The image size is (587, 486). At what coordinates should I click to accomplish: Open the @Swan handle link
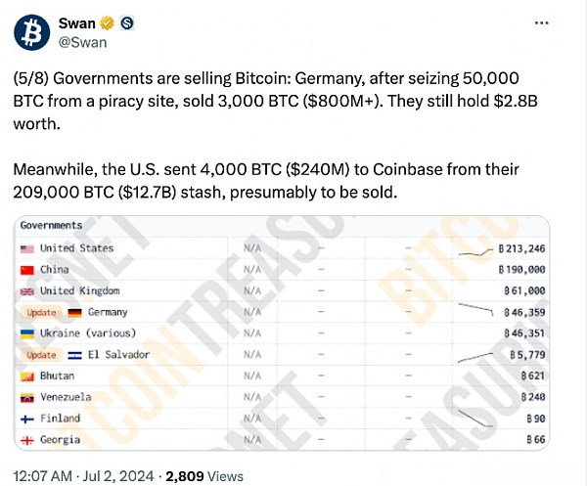(x=82, y=42)
